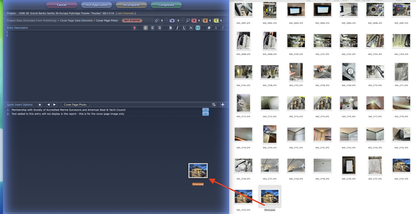Select IMG_2698.JPG thumbnail in Finder
The height and width of the screenshot is (214, 416).
pyautogui.click(x=243, y=41)
